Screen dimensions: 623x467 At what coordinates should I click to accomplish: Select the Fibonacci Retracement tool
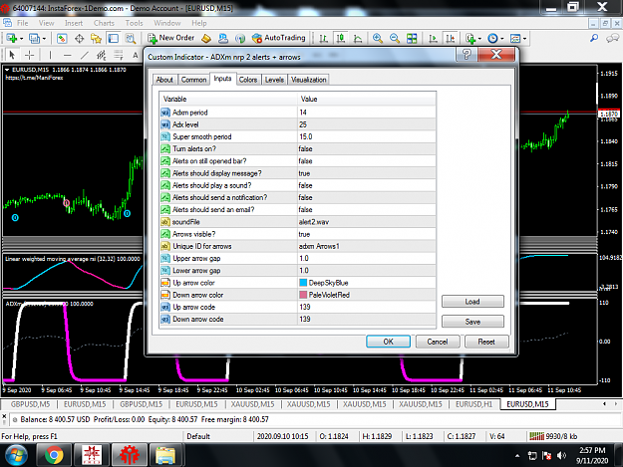click(x=119, y=55)
